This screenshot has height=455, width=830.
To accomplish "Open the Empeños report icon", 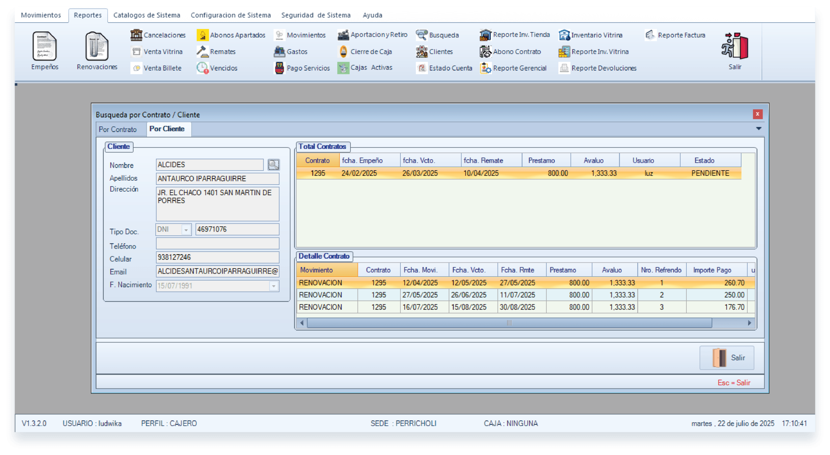I will point(44,46).
